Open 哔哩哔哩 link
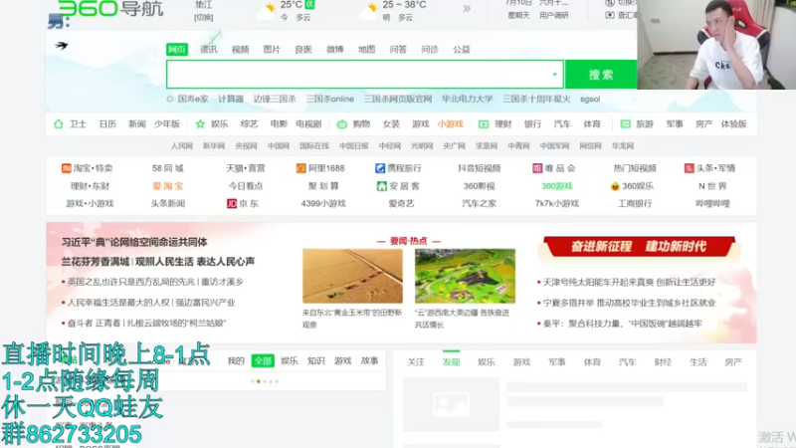 (x=712, y=204)
